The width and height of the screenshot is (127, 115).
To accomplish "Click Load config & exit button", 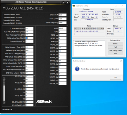I will click(115, 50).
